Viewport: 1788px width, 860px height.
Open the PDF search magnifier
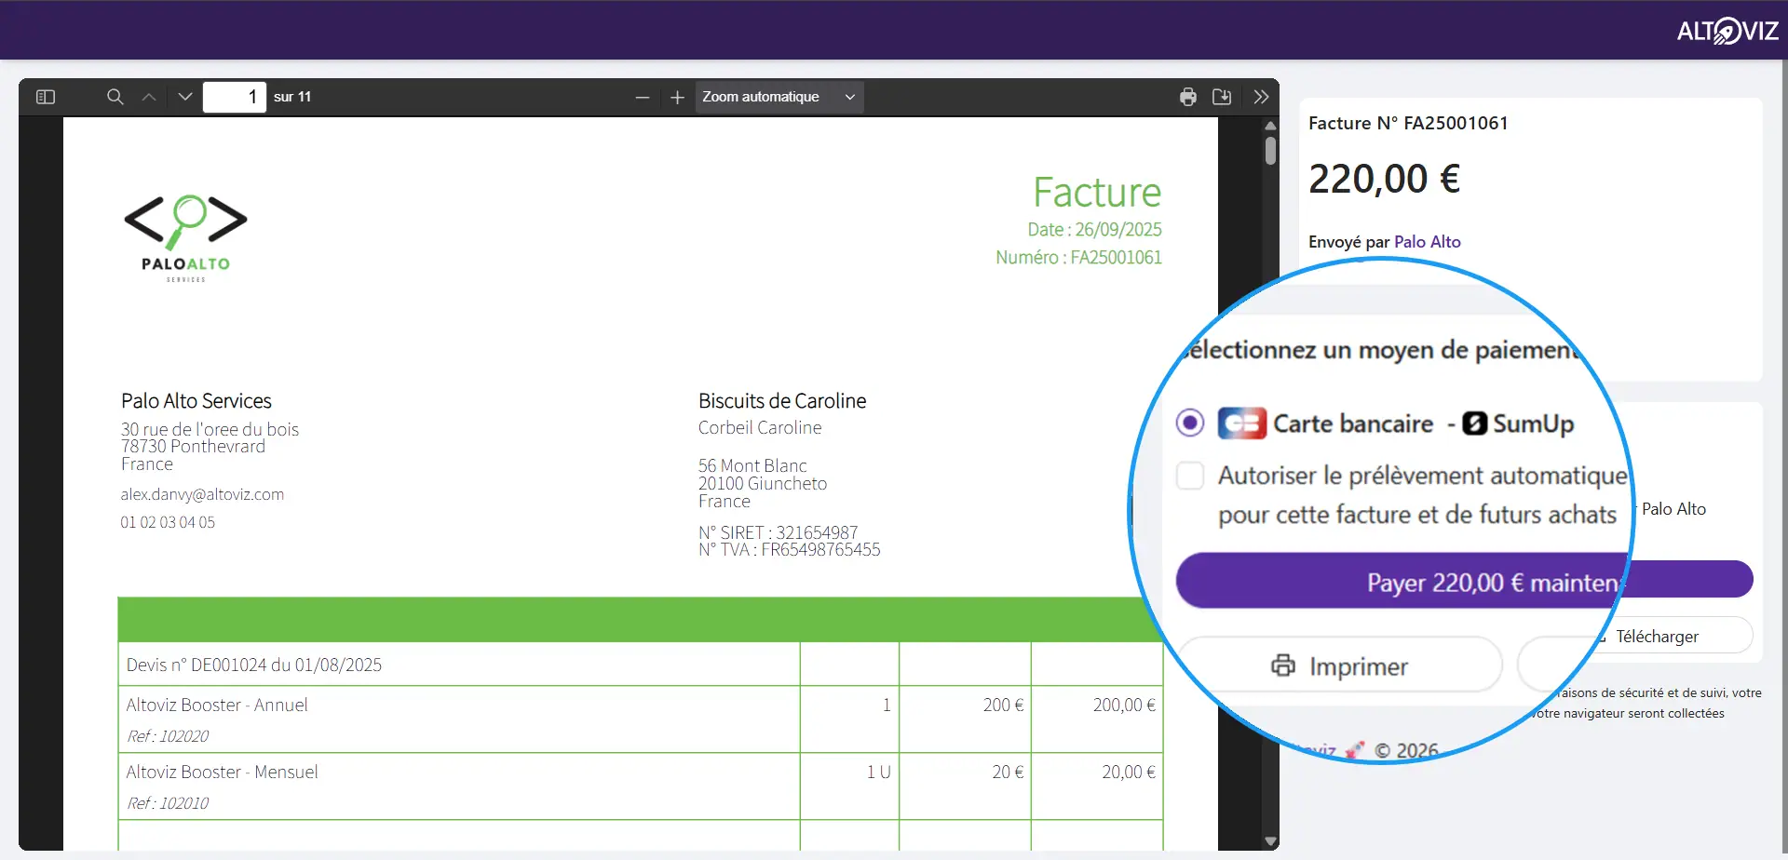coord(115,97)
